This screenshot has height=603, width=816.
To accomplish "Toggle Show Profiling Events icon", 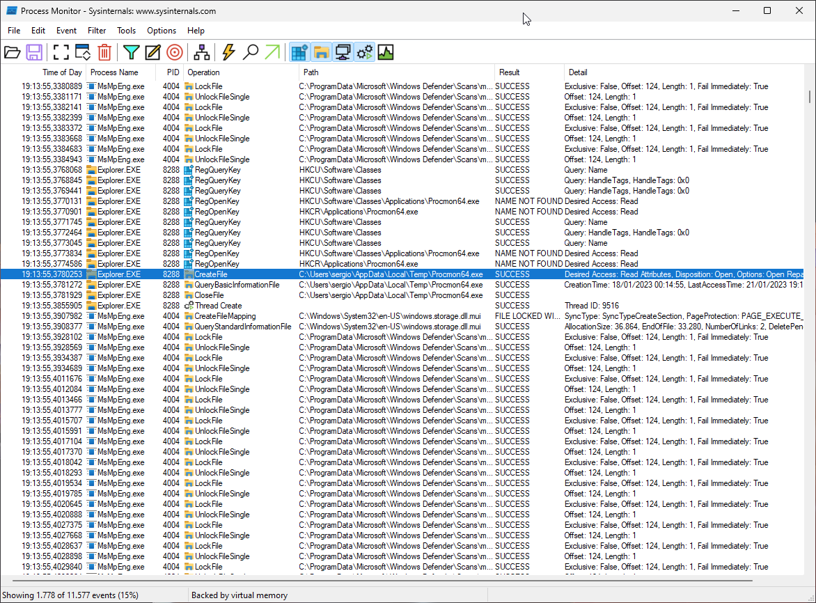I will [386, 52].
